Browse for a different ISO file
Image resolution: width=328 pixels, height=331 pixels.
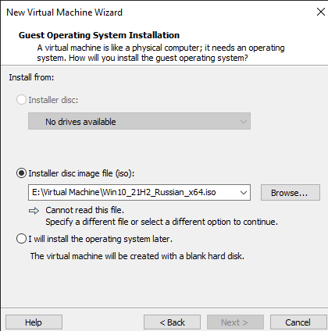291,193
